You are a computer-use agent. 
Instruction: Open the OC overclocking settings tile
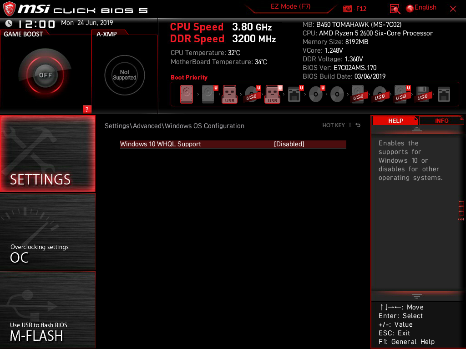(x=47, y=232)
